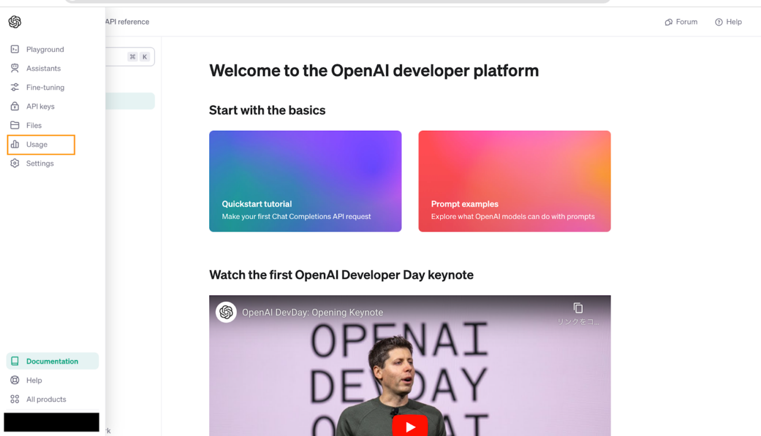Open the Prompt examples card

pyautogui.click(x=514, y=181)
